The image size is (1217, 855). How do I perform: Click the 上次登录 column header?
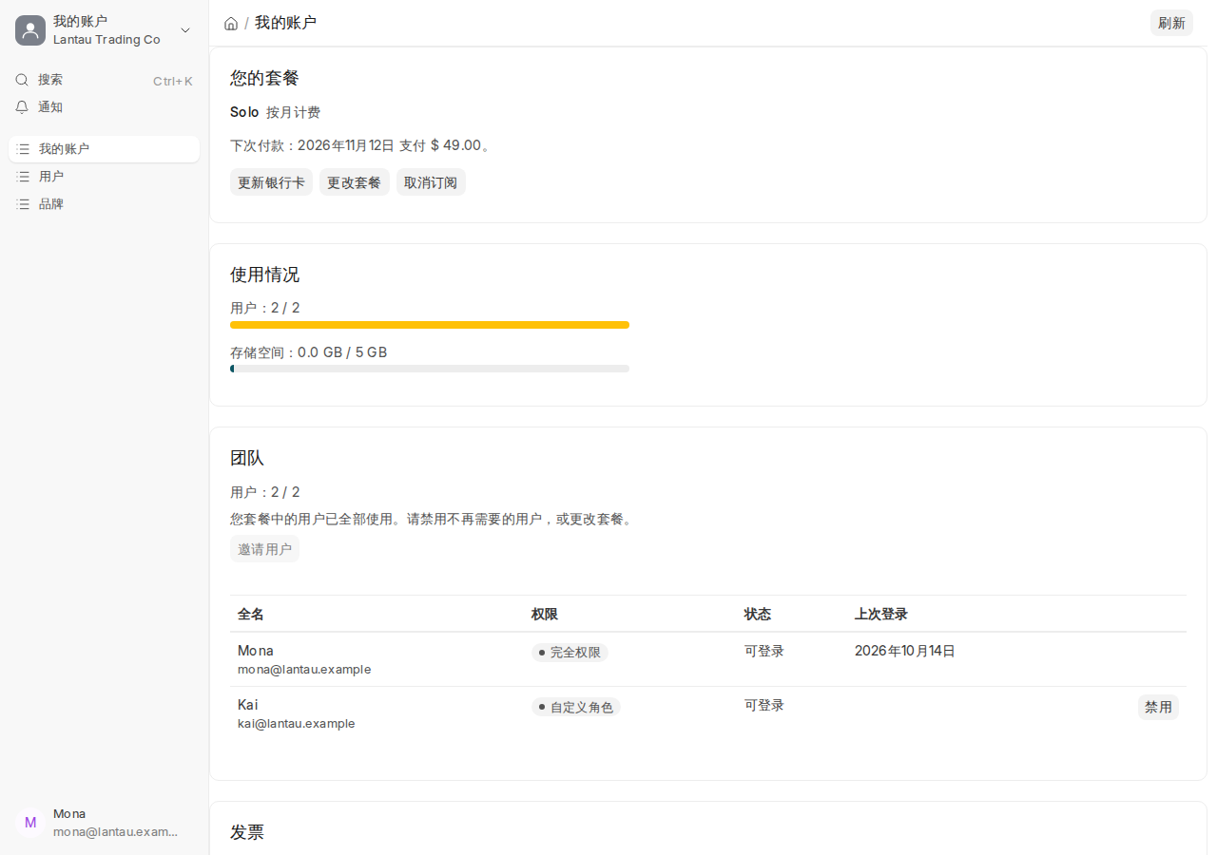[881, 615]
